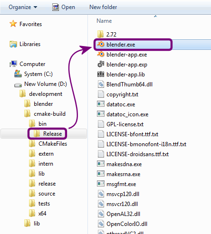Click the Favorites label in sidebar
211x234 pixels.
click(x=30, y=24)
